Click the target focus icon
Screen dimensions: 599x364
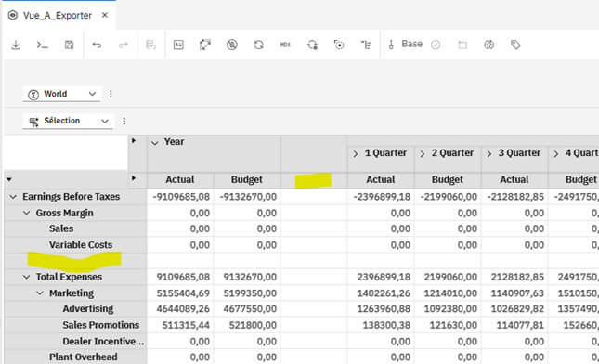coord(339,45)
